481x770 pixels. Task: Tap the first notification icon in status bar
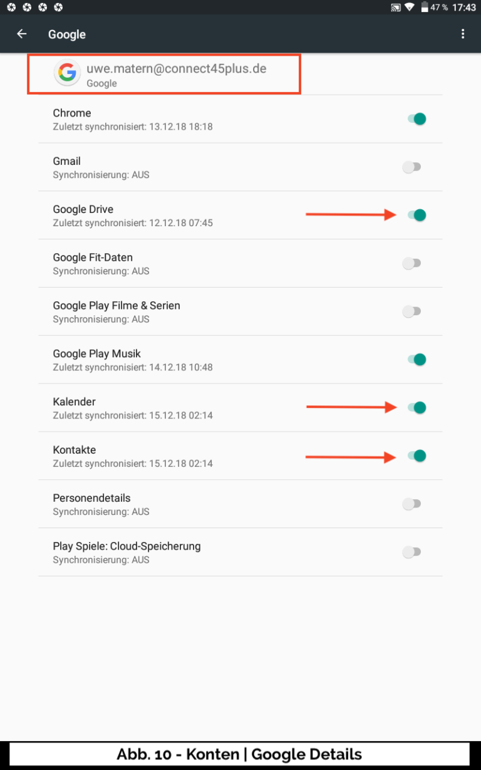point(11,8)
